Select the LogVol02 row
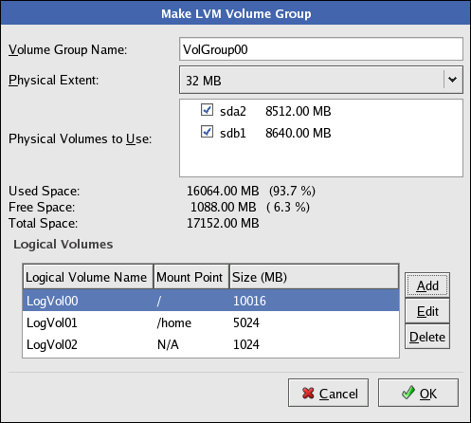This screenshot has width=471, height=423. click(x=210, y=344)
